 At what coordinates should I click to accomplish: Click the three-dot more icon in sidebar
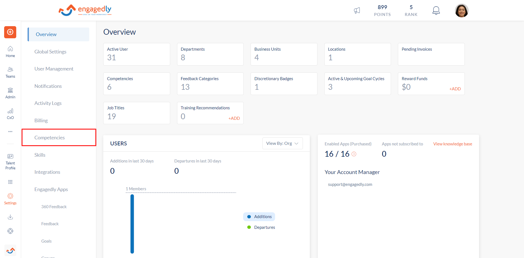(x=10, y=132)
